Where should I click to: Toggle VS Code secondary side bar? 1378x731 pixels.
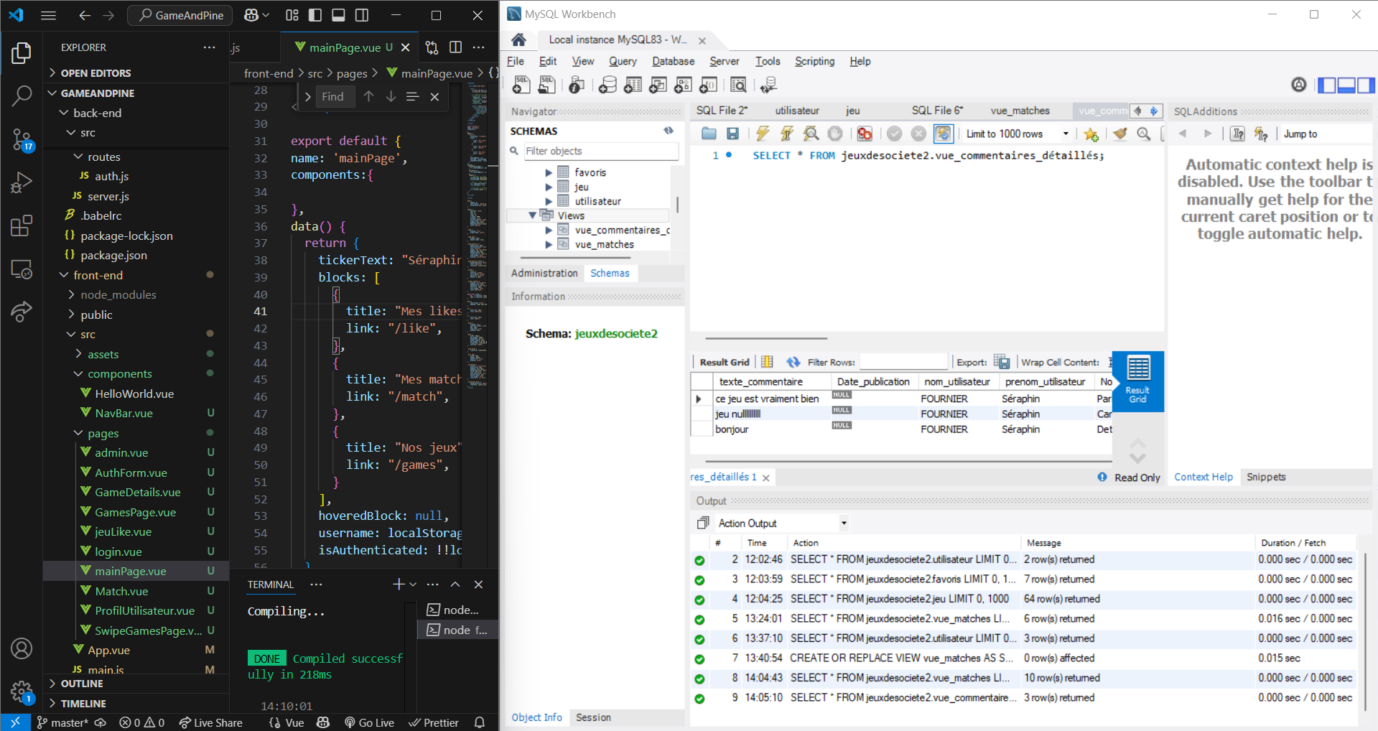coord(362,15)
